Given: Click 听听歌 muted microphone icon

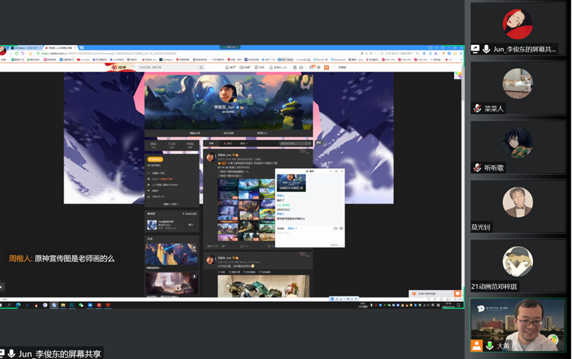Looking at the screenshot, I should coord(477,168).
